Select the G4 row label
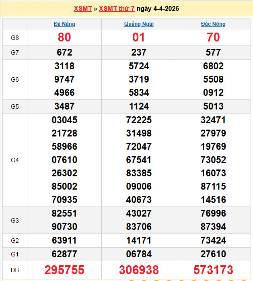Screen dimensions: 253x281 pyautogui.click(x=15, y=160)
